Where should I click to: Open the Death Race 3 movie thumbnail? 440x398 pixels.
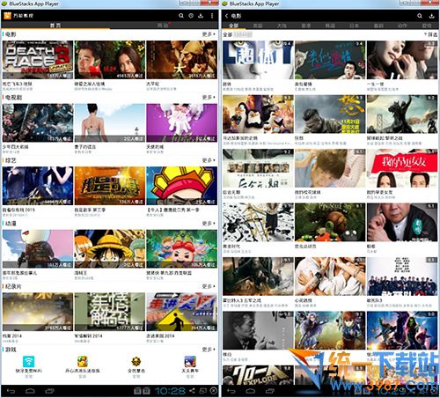[38, 60]
